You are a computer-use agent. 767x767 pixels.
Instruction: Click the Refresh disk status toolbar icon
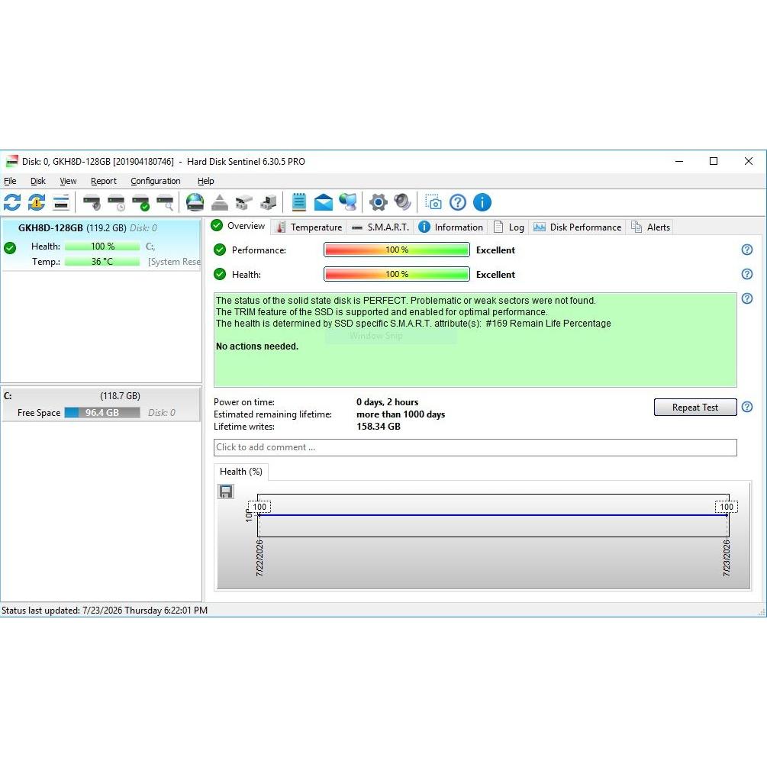[12, 202]
